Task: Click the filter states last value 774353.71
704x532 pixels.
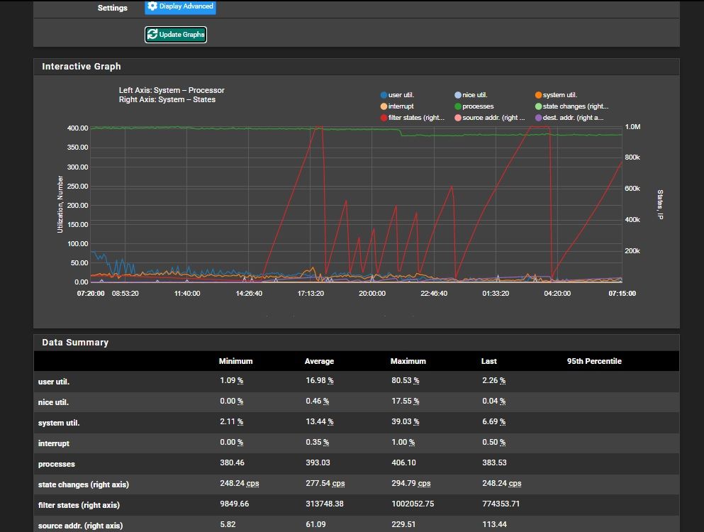Action: click(501, 504)
